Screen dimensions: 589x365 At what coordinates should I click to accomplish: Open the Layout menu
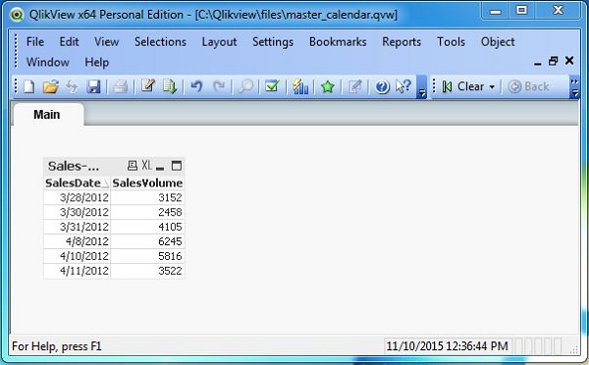pyautogui.click(x=219, y=42)
